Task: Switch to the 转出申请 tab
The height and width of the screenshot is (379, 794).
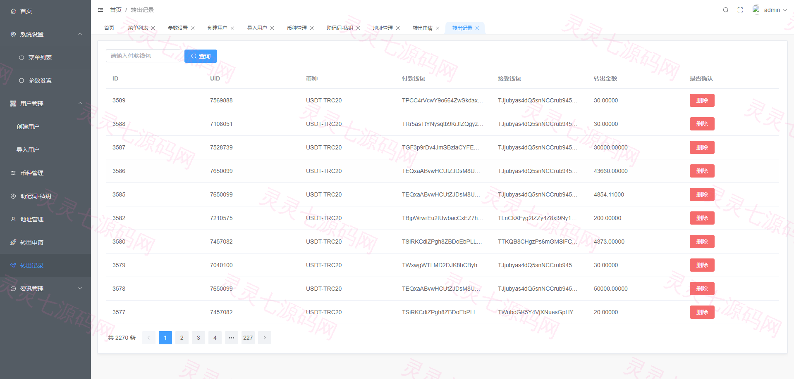Action: point(423,28)
